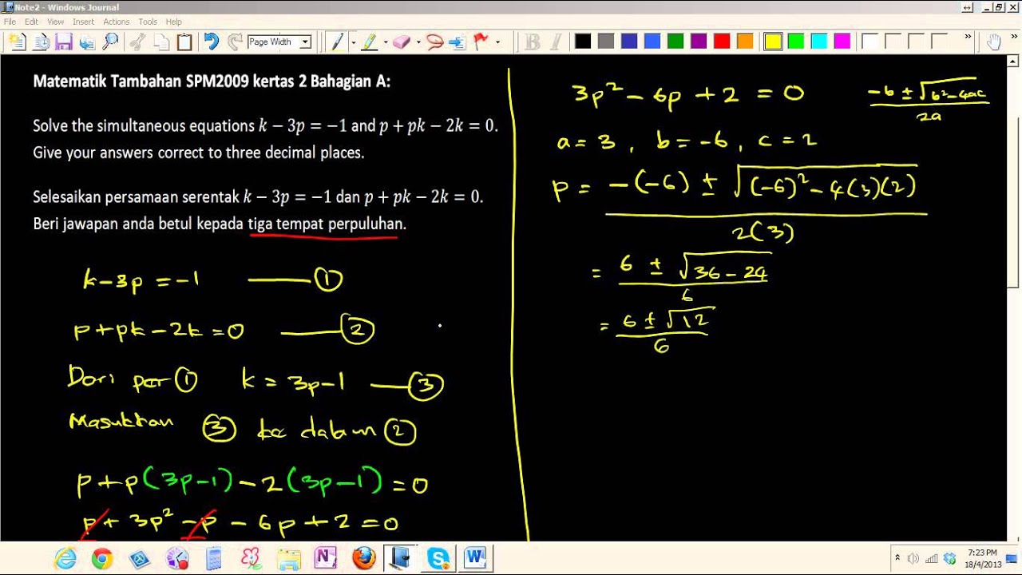1022x575 pixels.
Task: Open the Actions menu
Action: (117, 22)
